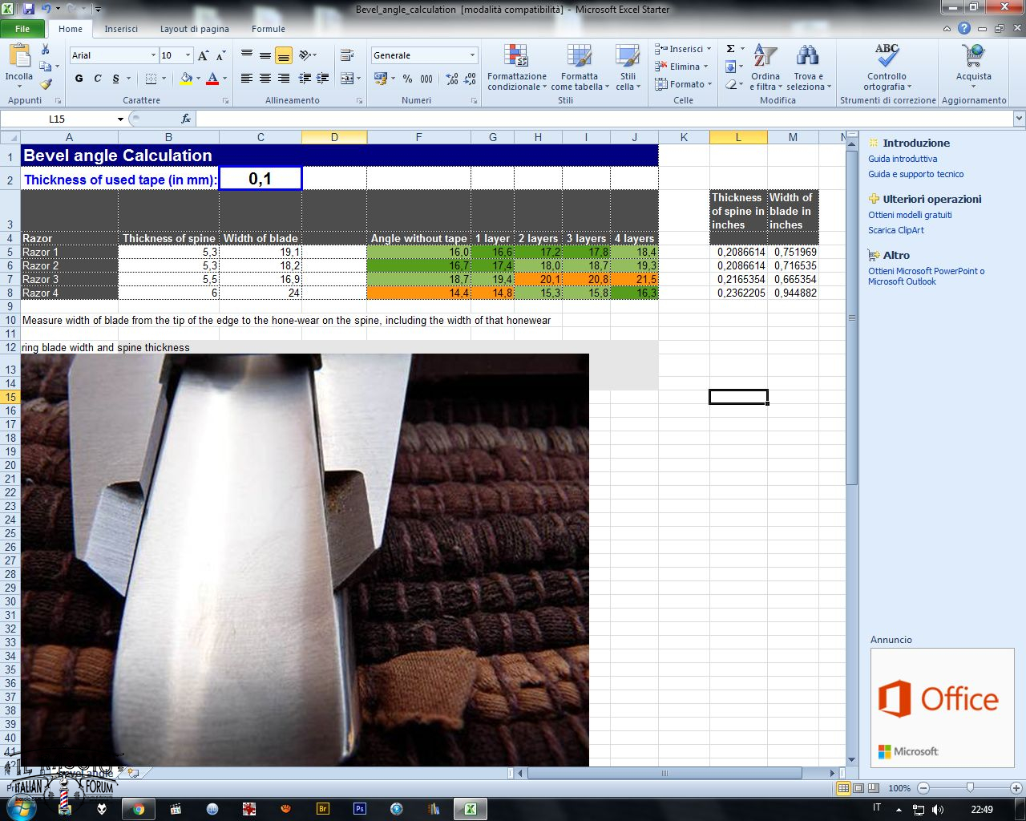Click the Name Box showing L15

[57, 119]
